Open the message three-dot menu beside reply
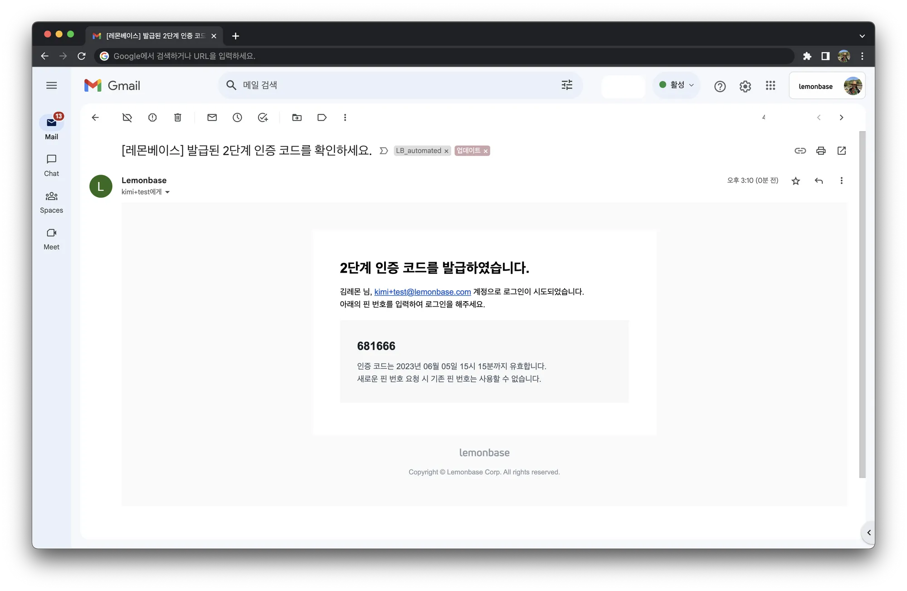The height and width of the screenshot is (591, 907). 841,181
